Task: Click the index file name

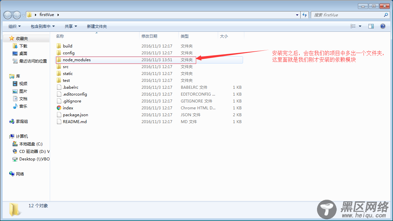Action: (x=68, y=108)
